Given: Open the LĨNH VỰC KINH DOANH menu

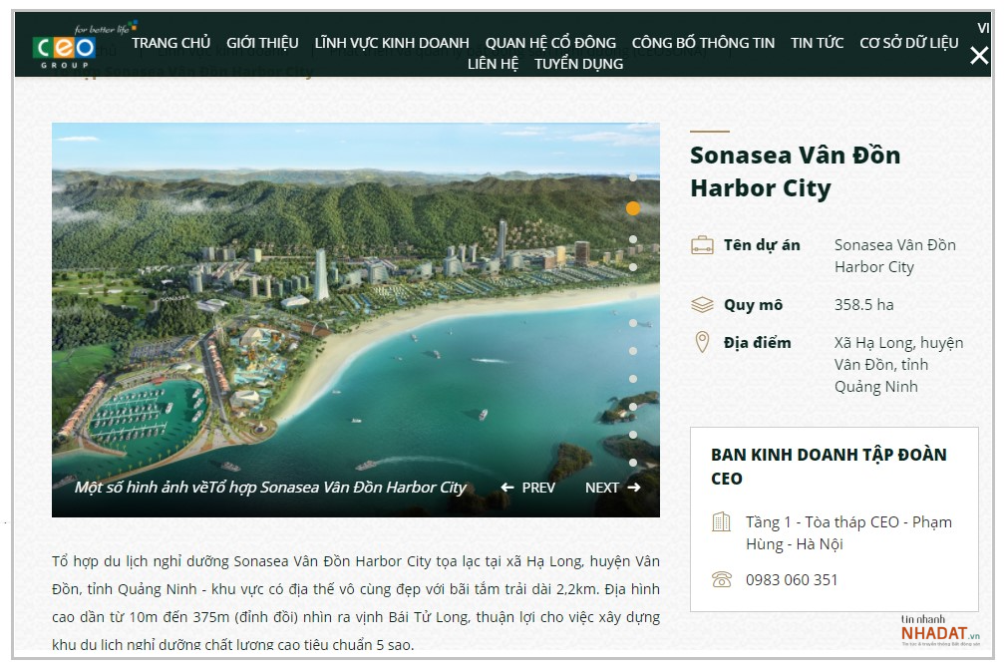Looking at the screenshot, I should click(392, 43).
